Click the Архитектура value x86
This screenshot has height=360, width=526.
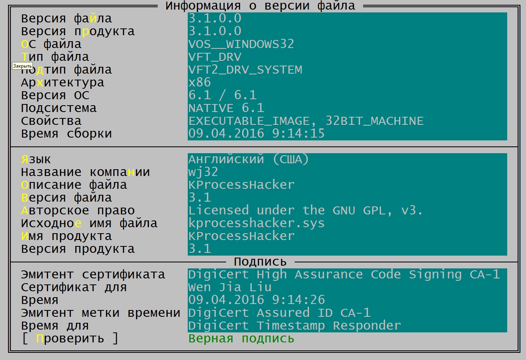pyautogui.click(x=347, y=82)
